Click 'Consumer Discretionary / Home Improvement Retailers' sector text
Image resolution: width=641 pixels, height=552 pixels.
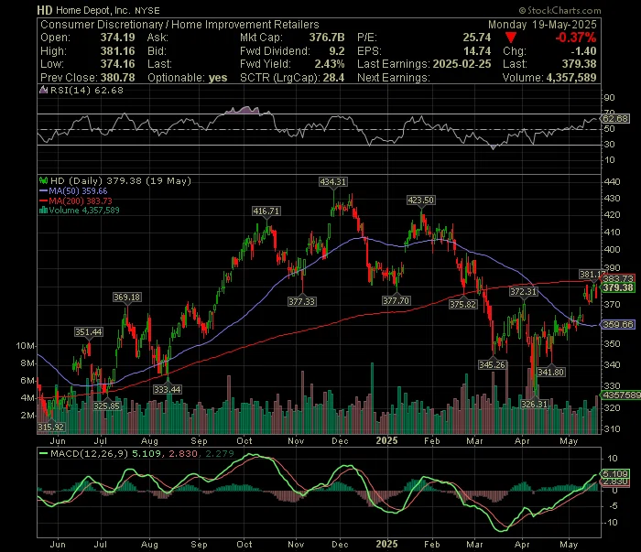[x=179, y=25]
